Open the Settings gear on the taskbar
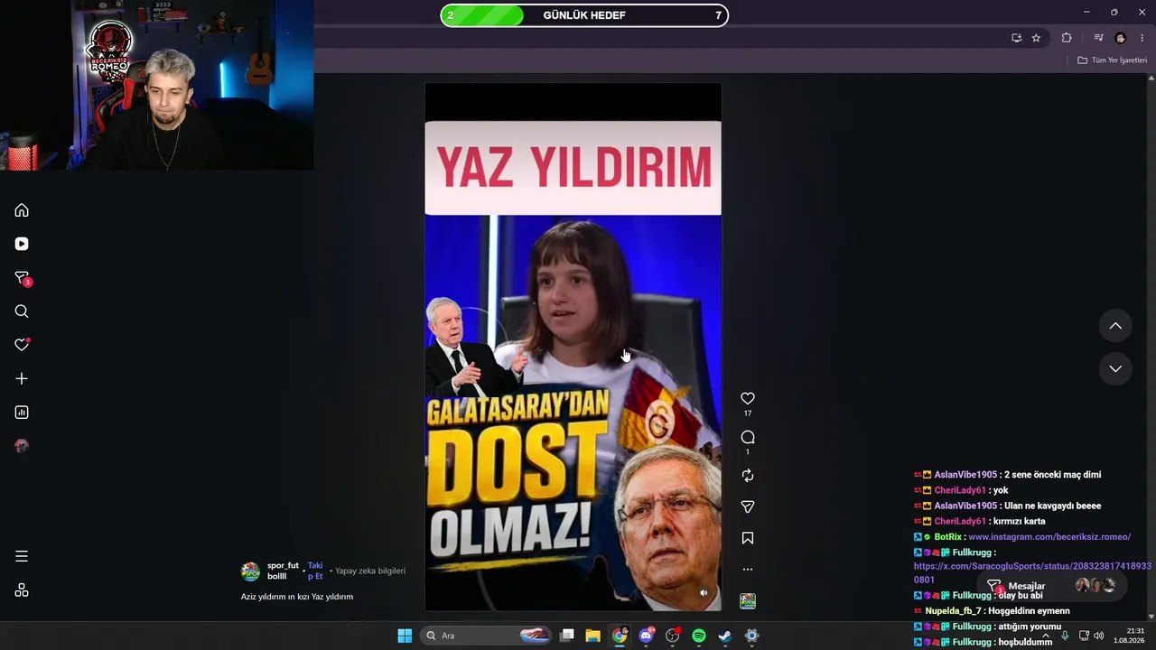 (751, 636)
